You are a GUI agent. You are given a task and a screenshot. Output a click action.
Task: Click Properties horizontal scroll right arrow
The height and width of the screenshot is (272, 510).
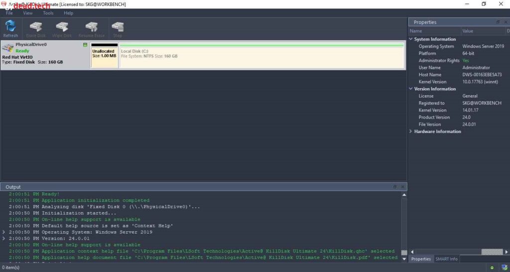click(506, 252)
